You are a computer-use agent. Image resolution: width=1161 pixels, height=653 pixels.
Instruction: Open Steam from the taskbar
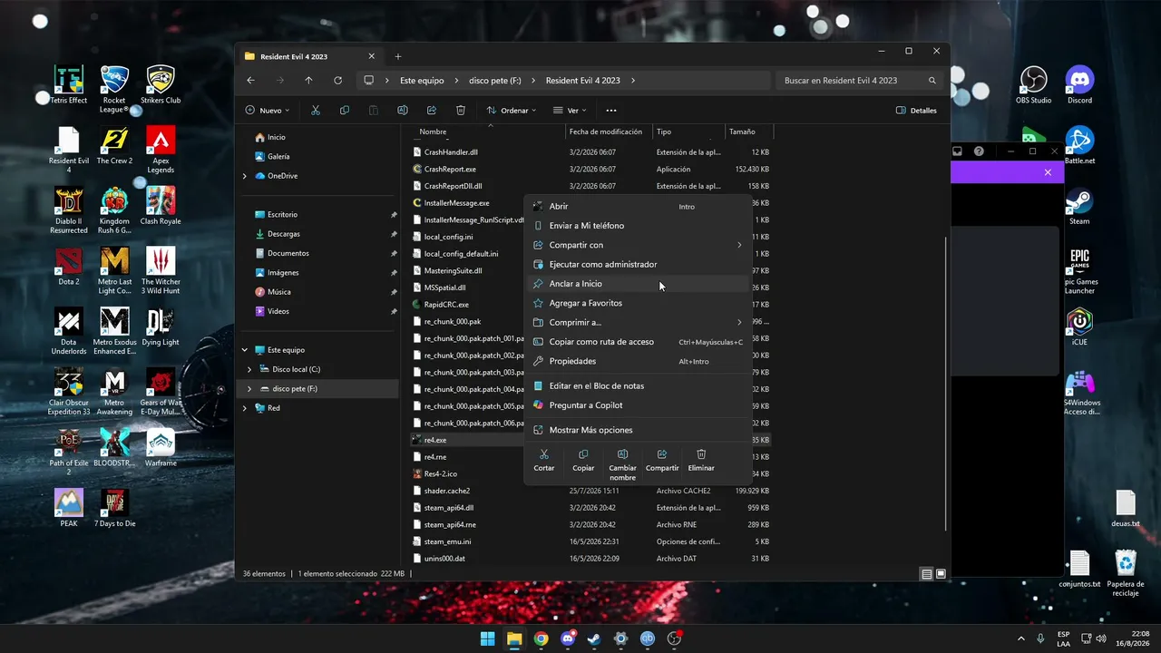coord(594,638)
